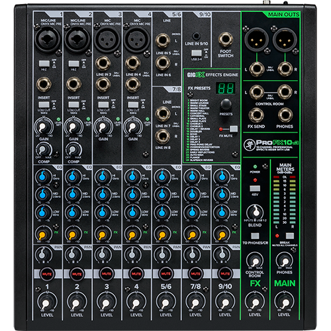Image resolution: width=331 pixels, height=331 pixels.
Task: Toggle the Hi-Z switch on channel 2
Action: [73, 64]
